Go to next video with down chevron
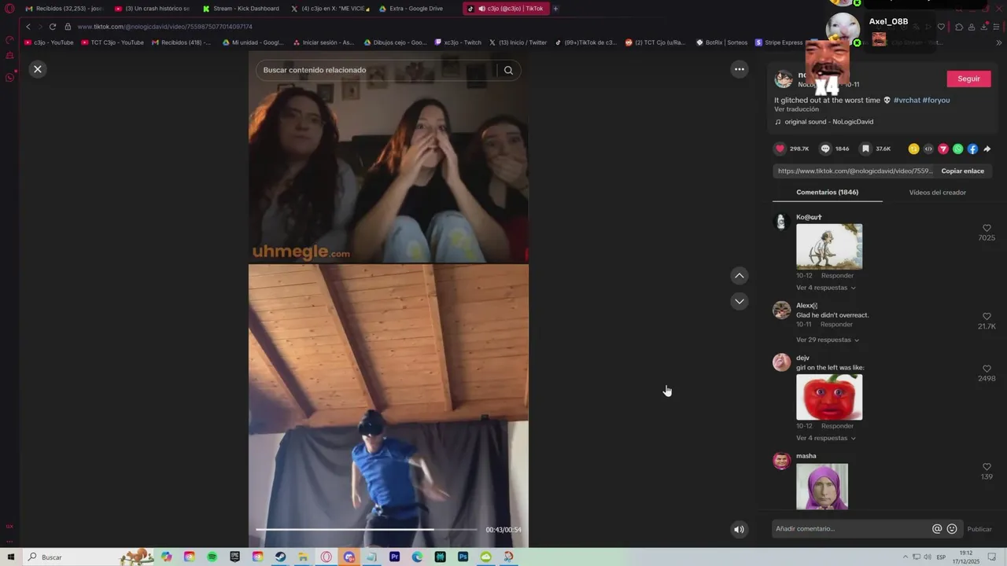 click(x=739, y=301)
